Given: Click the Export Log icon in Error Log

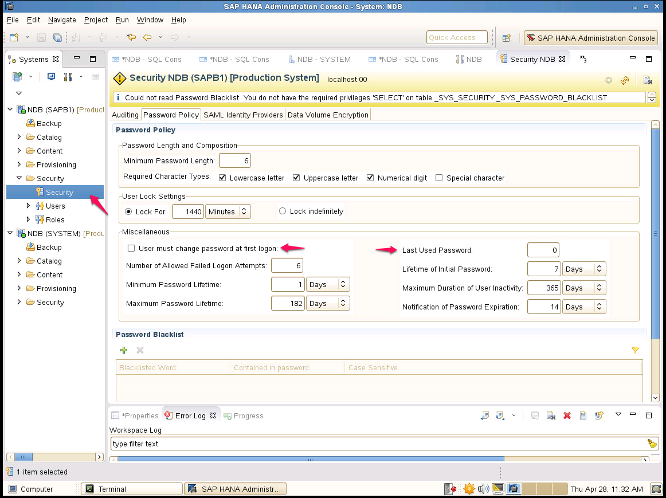Looking at the screenshot, I should point(485,415).
